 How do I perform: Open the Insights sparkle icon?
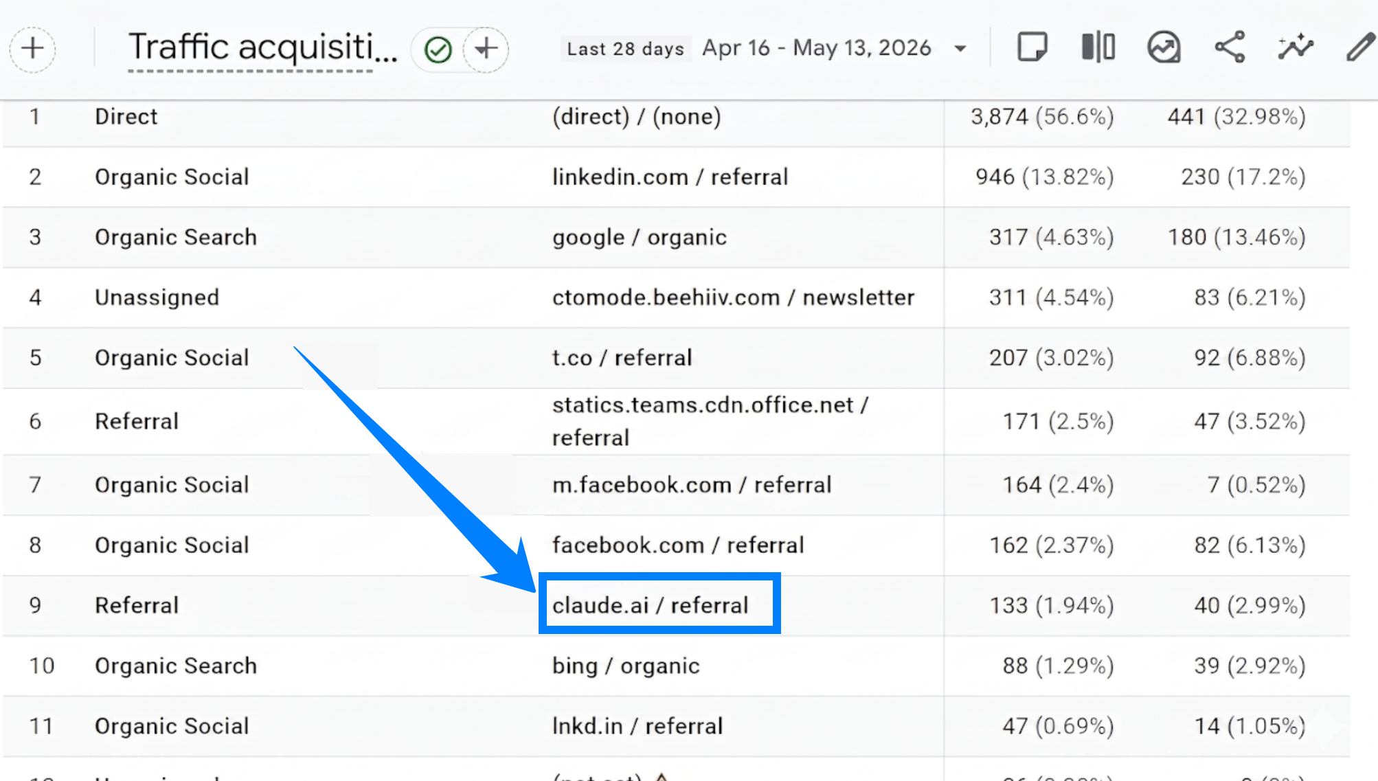pyautogui.click(x=1296, y=47)
